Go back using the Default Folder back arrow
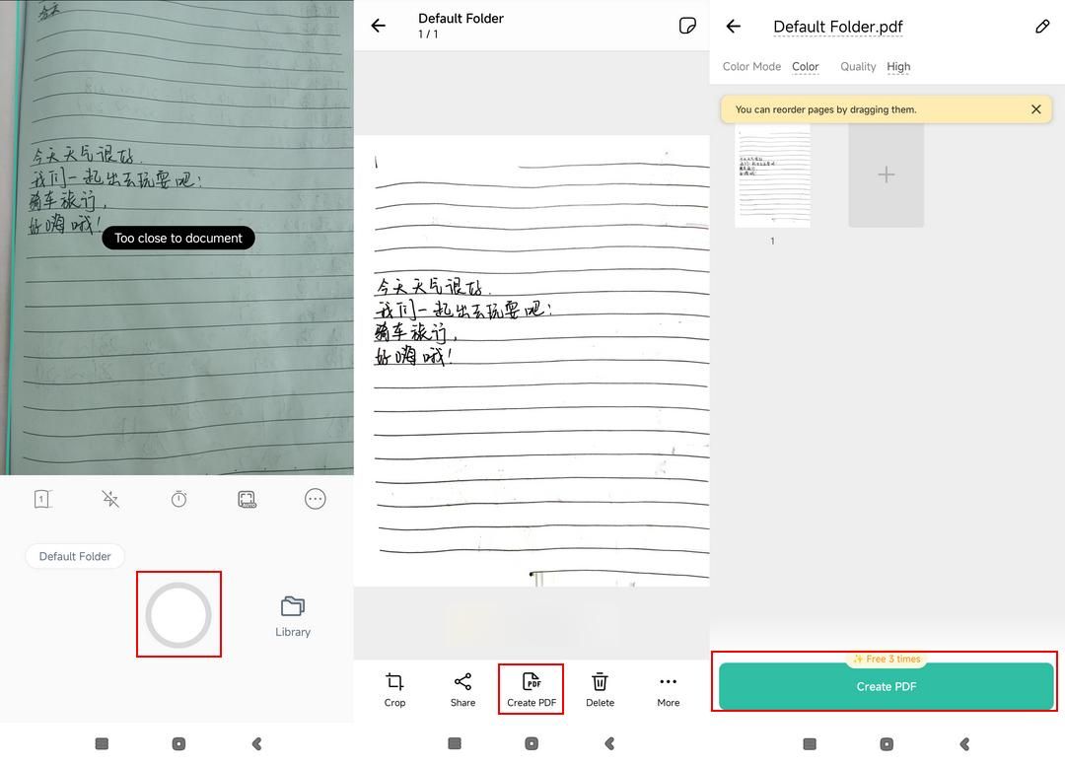The width and height of the screenshot is (1065, 766). click(x=378, y=26)
